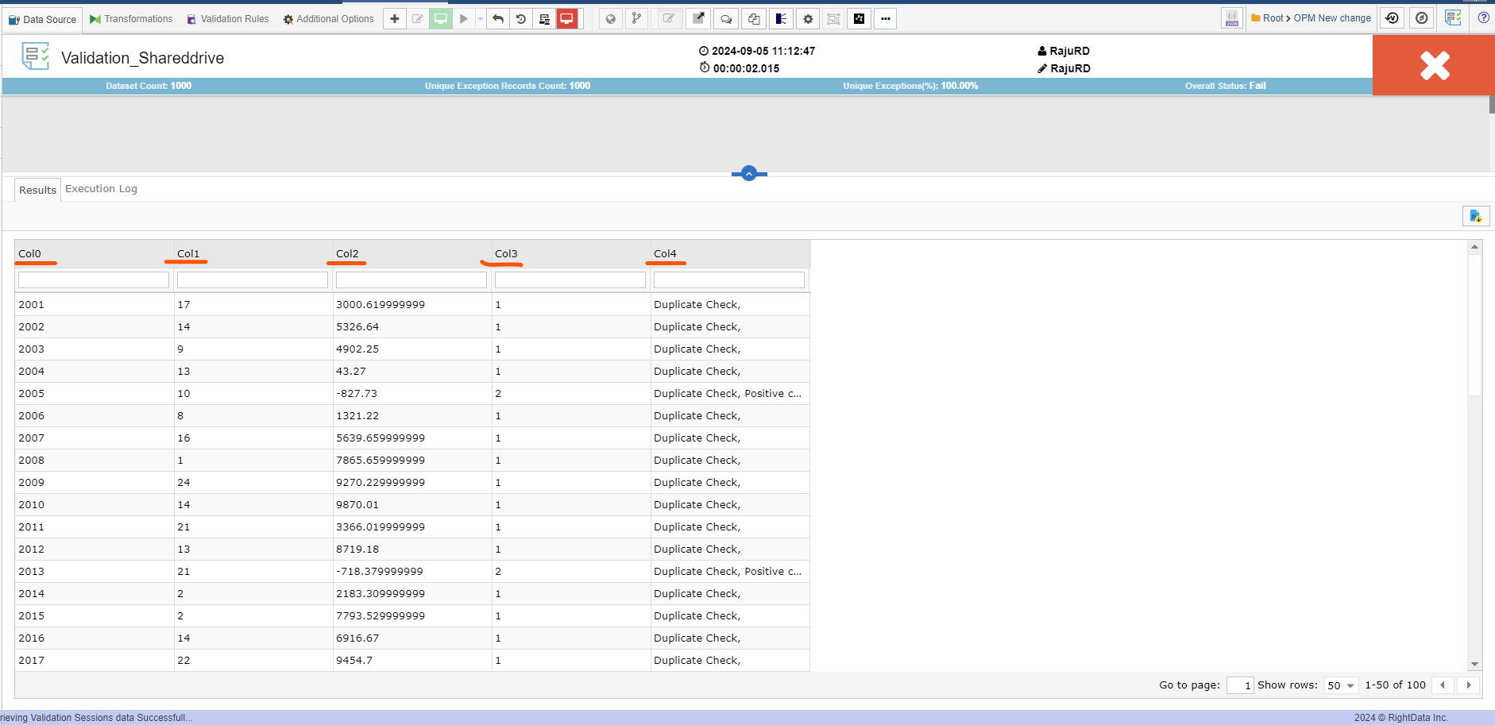Go to next results page
The width and height of the screenshot is (1495, 725).
click(x=1469, y=685)
